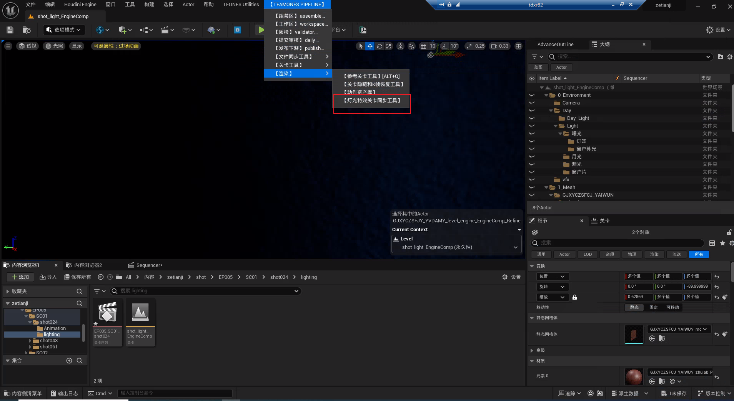Image resolution: width=734 pixels, height=401 pixels.
Task: Toggle visibility of the Camera folder
Action: pyautogui.click(x=532, y=103)
